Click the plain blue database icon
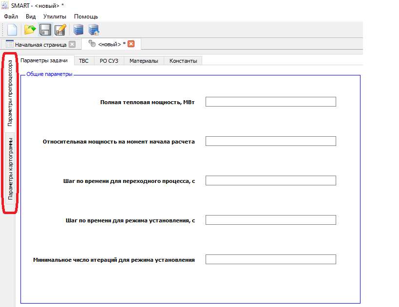Screen dimensions: 399x307 [78, 30]
